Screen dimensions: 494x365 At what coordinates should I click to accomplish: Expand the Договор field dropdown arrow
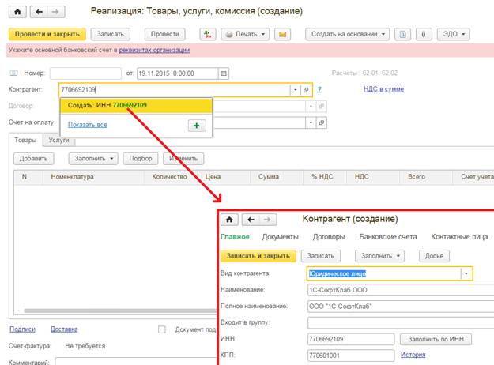coord(311,106)
